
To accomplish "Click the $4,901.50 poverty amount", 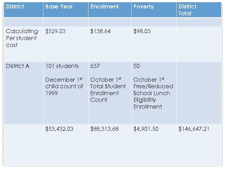I will (146, 129).
